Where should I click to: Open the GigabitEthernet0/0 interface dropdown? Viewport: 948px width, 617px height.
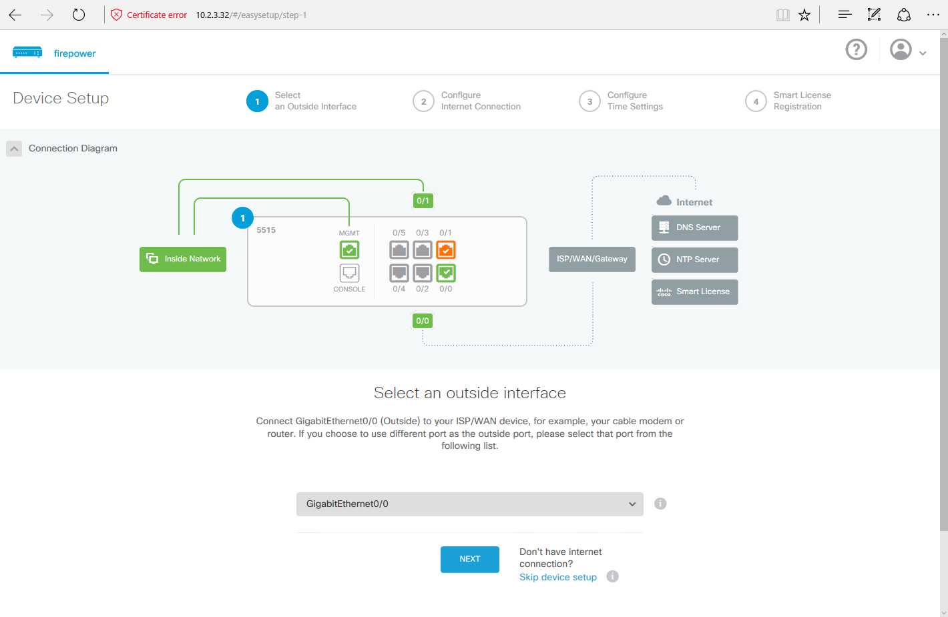470,504
